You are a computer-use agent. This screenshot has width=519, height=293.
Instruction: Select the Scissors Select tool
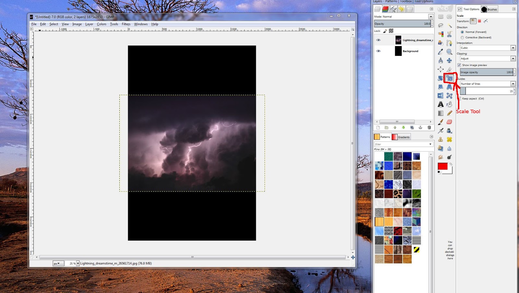coord(449,34)
